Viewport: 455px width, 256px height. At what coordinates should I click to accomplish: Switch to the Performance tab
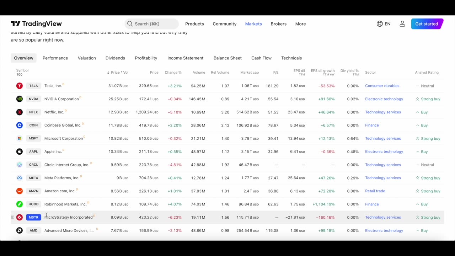[x=55, y=58]
